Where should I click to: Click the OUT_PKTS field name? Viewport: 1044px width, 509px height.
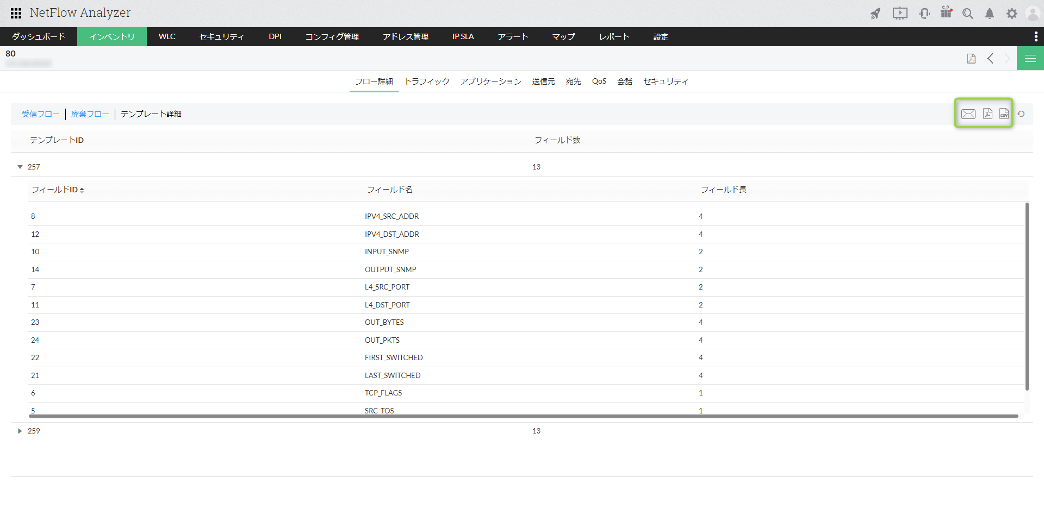(382, 340)
